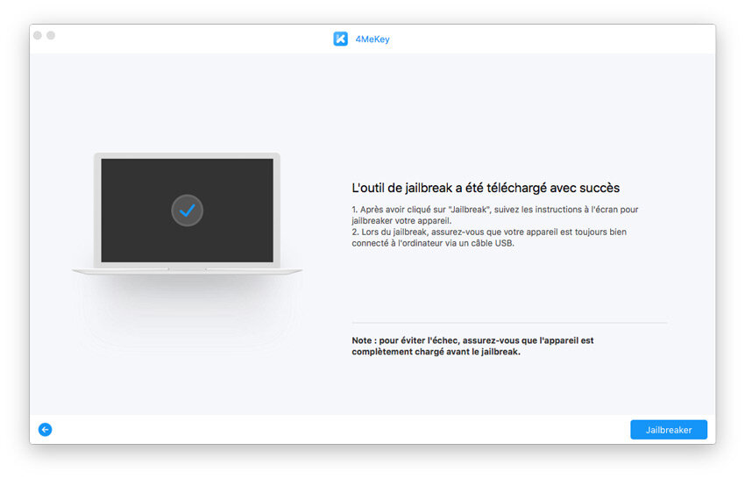Image resolution: width=745 pixels, height=479 pixels.
Task: Click the bold note about charging device
Action: coord(473,346)
